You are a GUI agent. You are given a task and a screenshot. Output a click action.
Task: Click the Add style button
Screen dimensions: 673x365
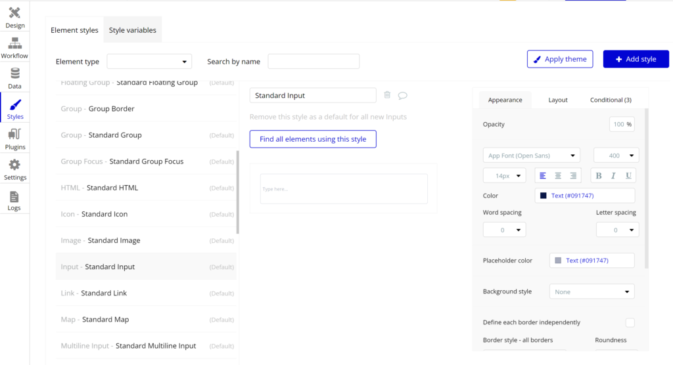tap(636, 59)
